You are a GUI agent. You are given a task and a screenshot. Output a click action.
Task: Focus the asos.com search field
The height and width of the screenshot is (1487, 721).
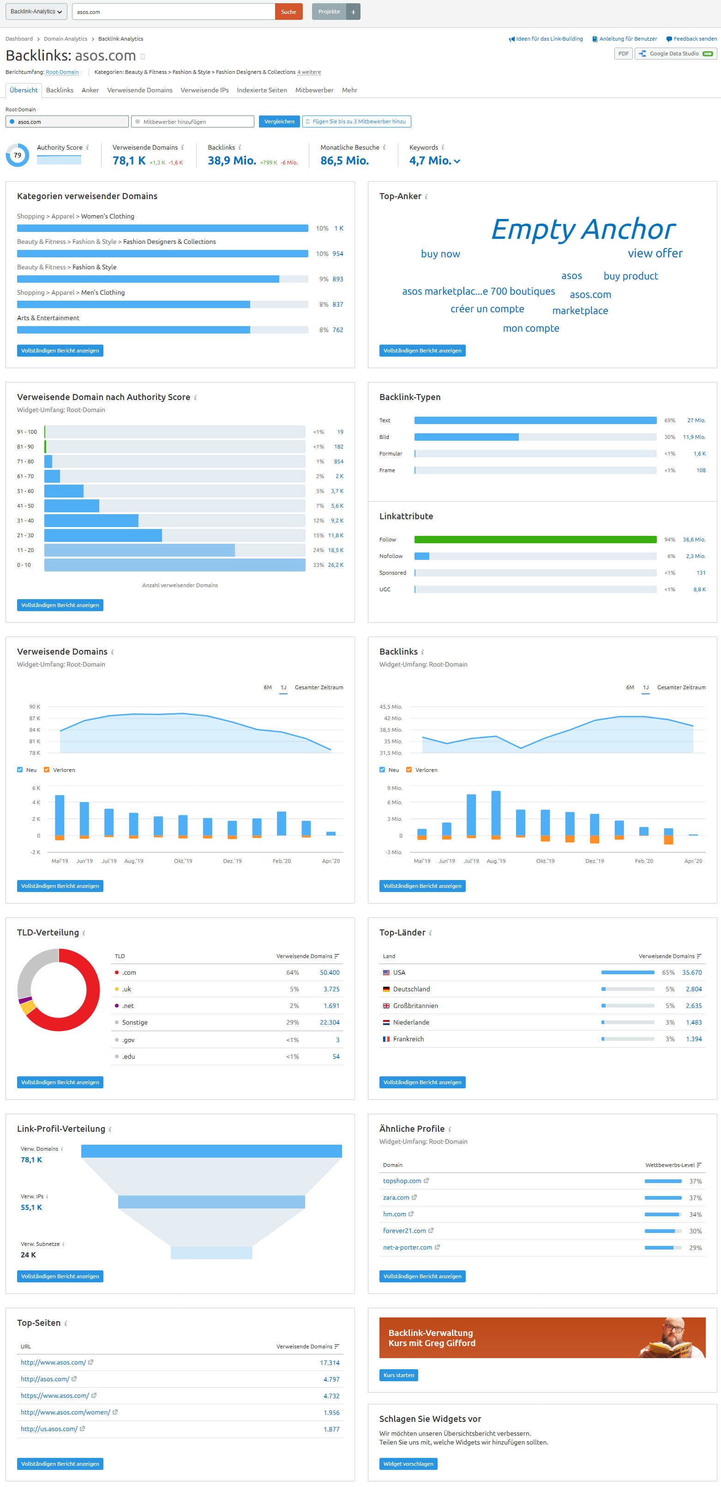(x=174, y=12)
